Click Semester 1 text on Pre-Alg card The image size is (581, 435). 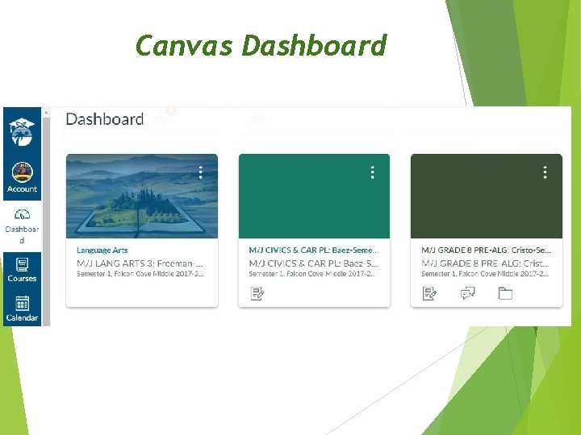point(485,274)
